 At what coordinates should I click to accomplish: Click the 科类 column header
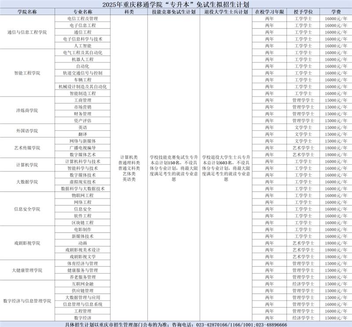point(129,12)
